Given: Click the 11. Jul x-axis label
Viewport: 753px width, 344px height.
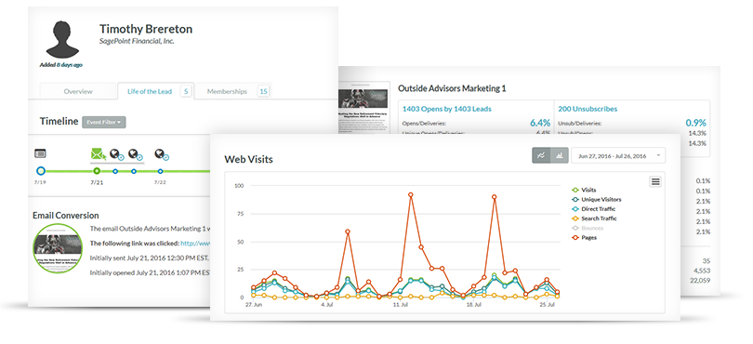Looking at the screenshot, I should pos(400,305).
